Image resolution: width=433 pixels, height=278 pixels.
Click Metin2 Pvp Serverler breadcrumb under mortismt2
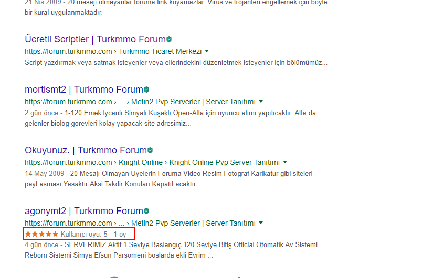(165, 102)
